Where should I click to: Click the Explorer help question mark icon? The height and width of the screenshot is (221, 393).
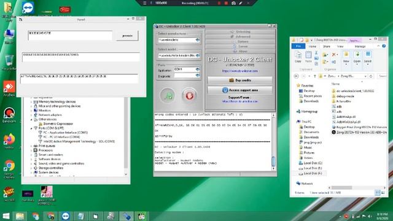(384, 47)
